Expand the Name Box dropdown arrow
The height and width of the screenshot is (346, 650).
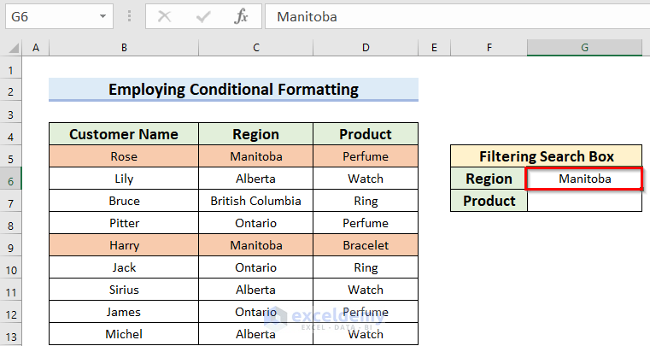pos(102,16)
